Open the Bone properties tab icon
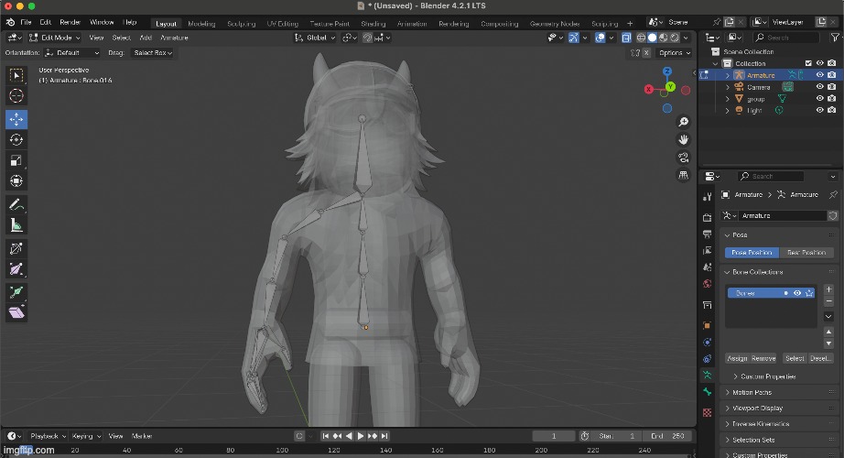 (x=707, y=391)
